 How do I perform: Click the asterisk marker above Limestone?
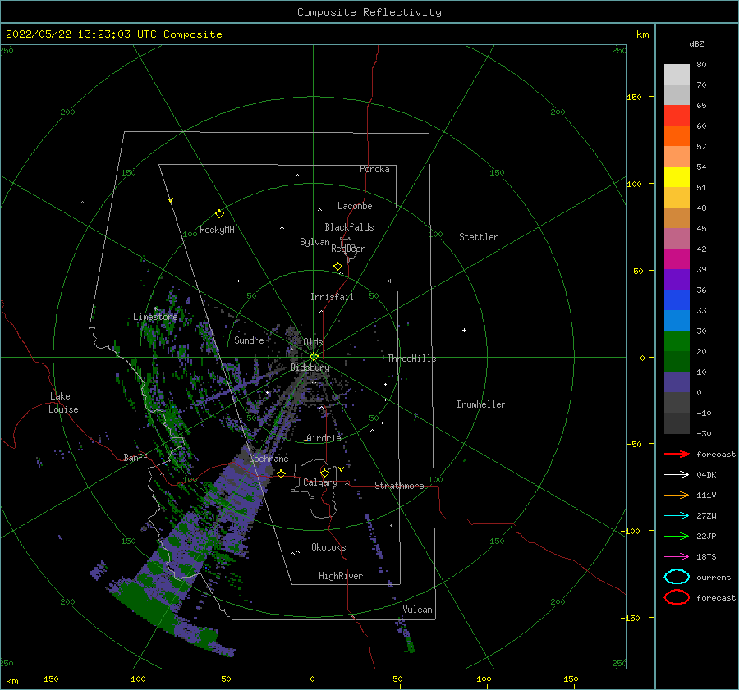click(155, 309)
